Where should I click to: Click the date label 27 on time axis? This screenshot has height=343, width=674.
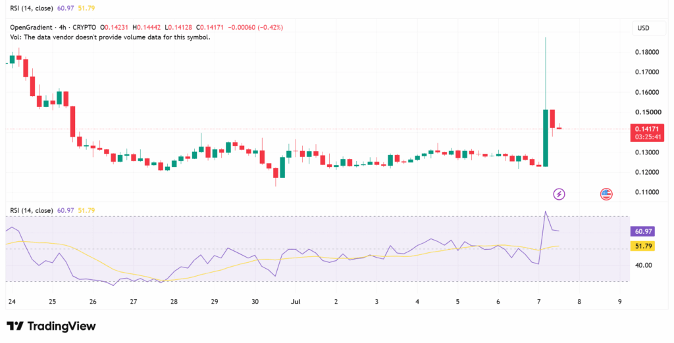(133, 301)
